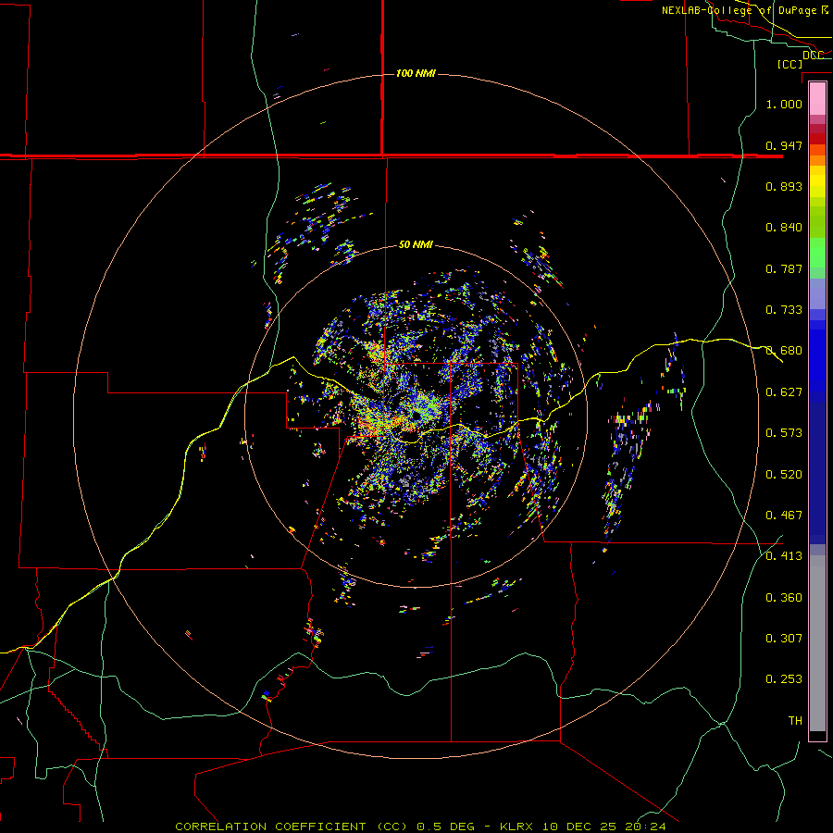This screenshot has height=833, width=833.
Task: Click the 0.360 legend value
Action: click(784, 598)
